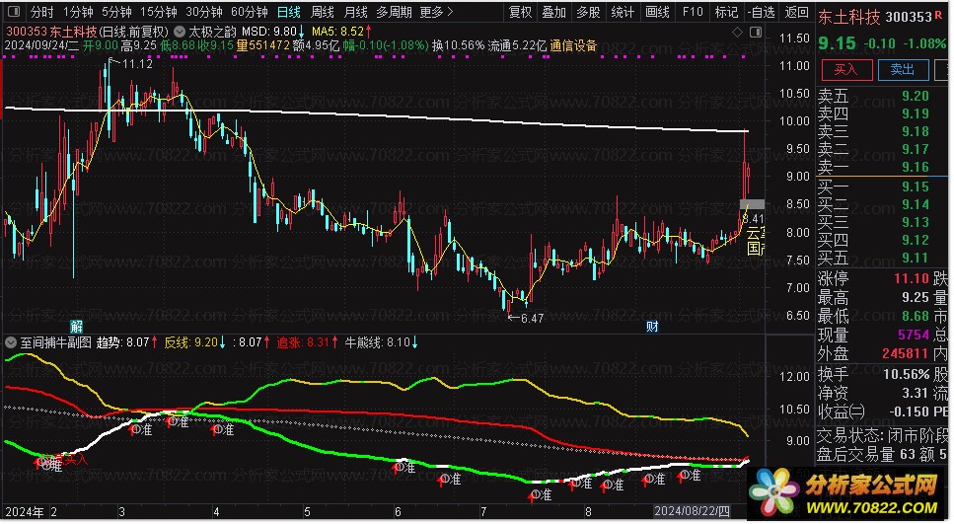Click the stock name 东土科技 in quote panel
The image size is (954, 524).
[x=848, y=17]
